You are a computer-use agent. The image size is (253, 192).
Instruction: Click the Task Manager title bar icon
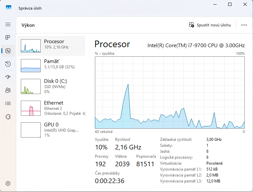tap(9, 7)
